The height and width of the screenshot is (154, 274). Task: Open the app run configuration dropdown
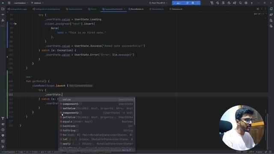point(178,3)
